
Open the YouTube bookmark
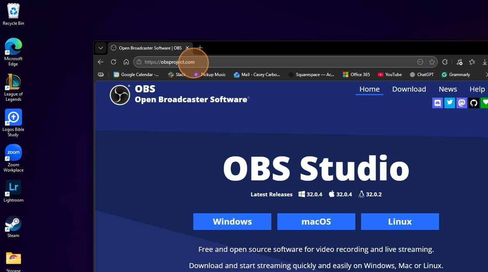point(390,75)
